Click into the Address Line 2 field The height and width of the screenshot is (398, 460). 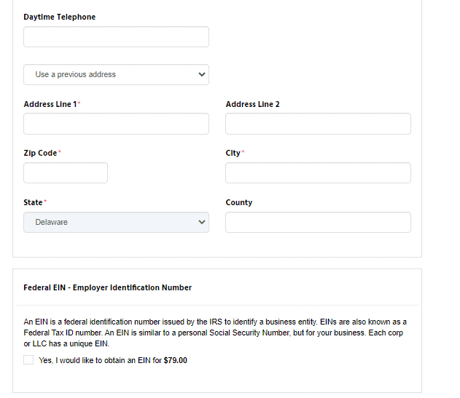(318, 124)
